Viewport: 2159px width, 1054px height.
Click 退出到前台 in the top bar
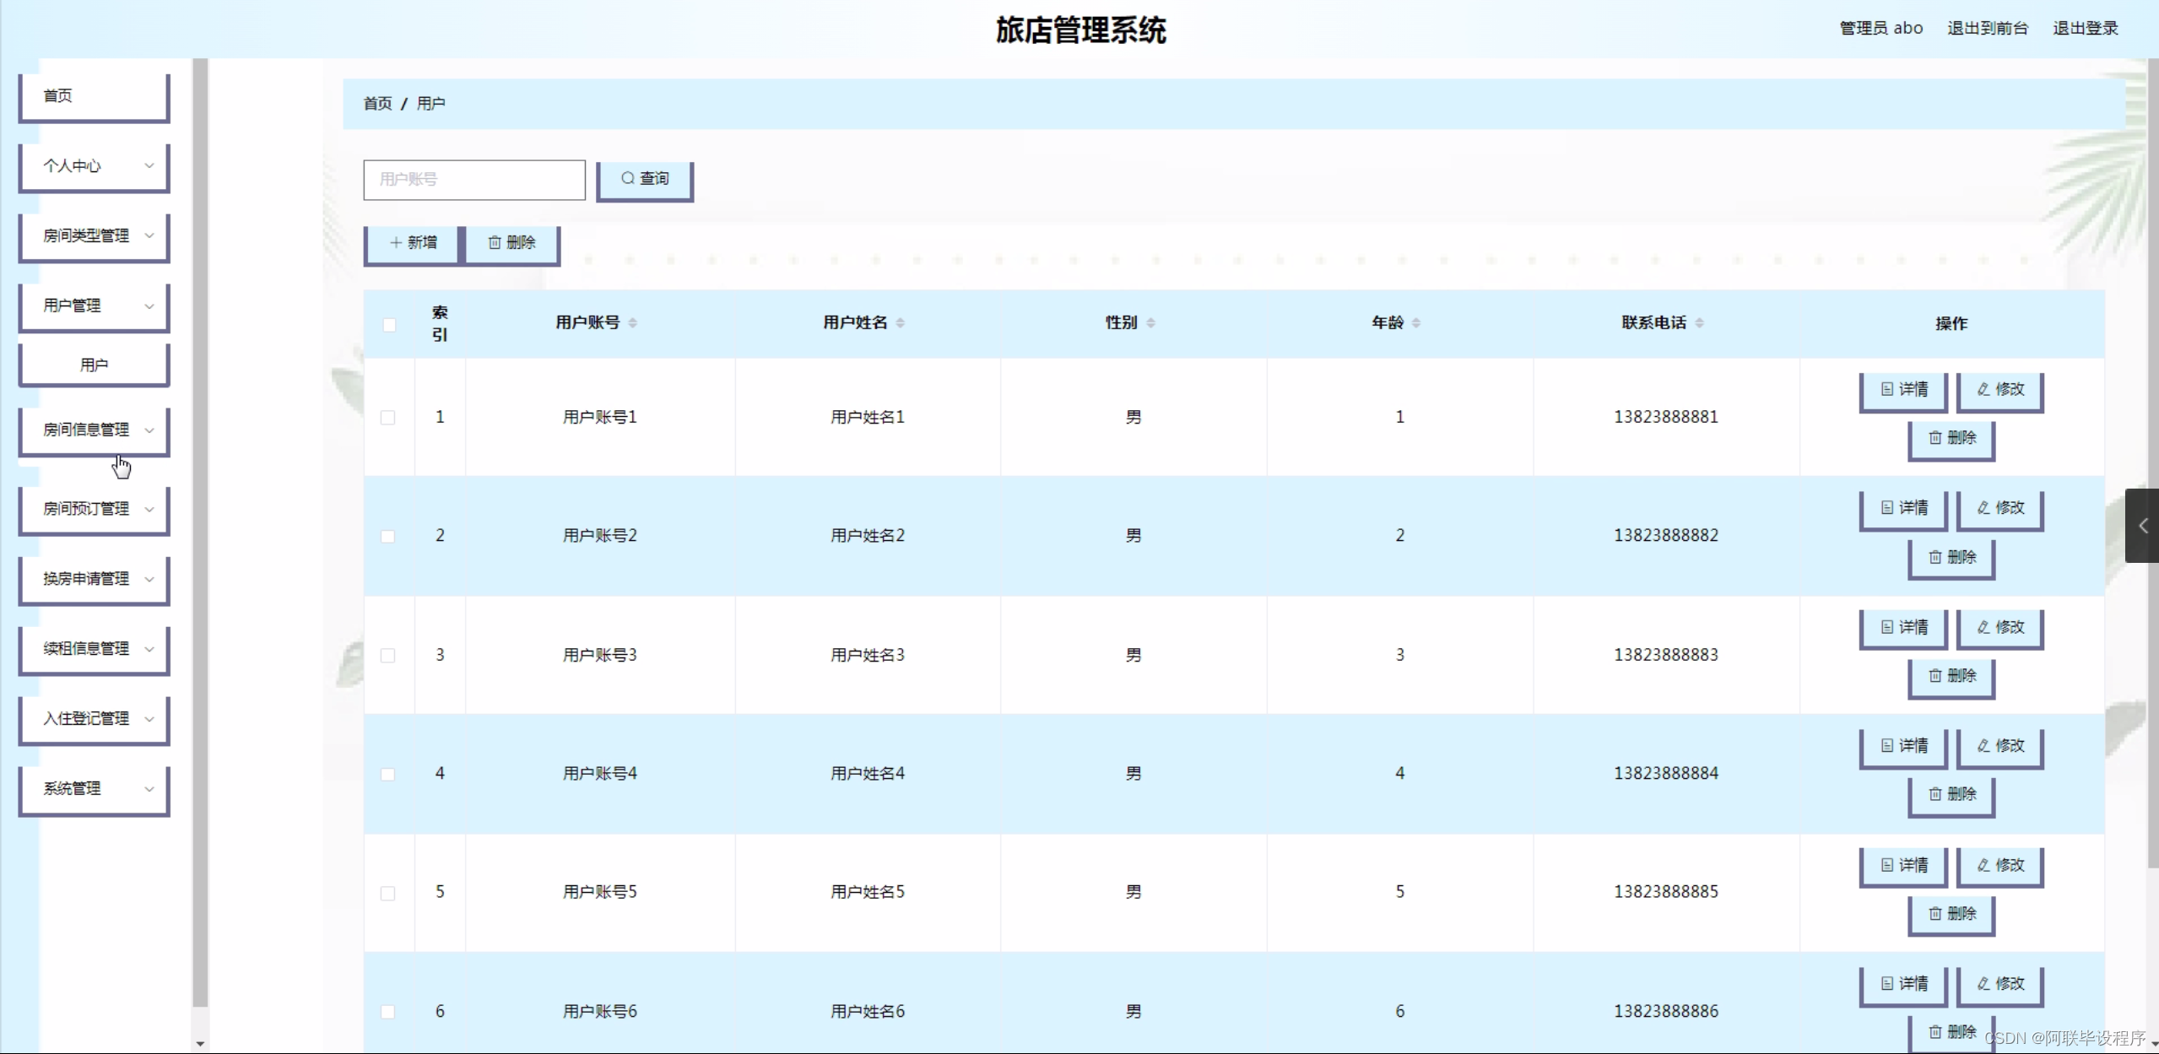[1988, 27]
